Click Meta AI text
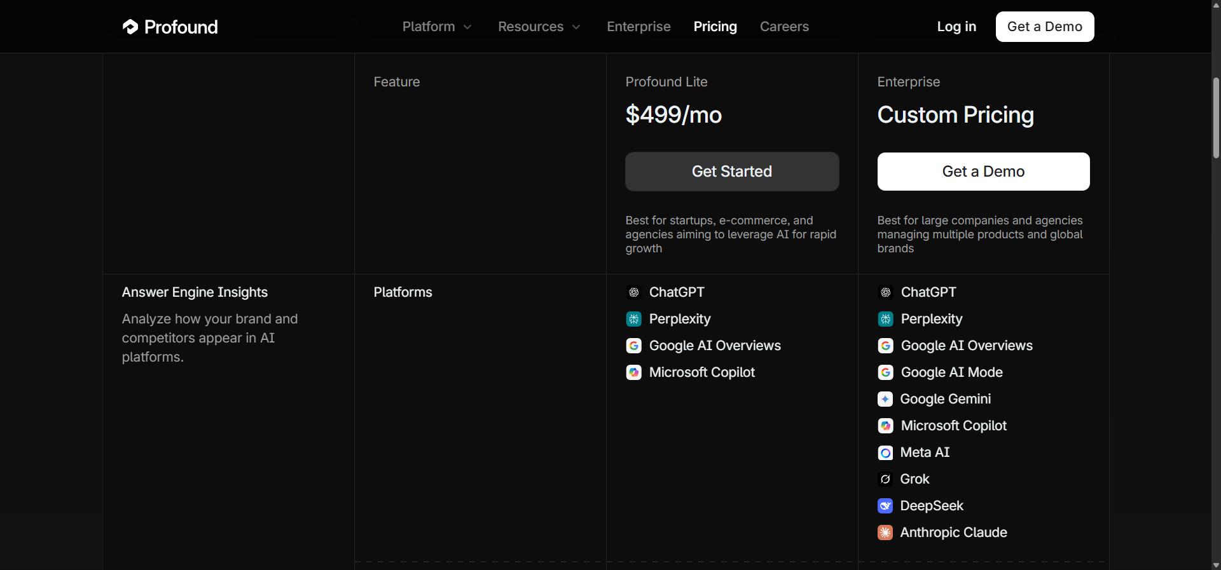This screenshot has width=1221, height=570. (925, 452)
